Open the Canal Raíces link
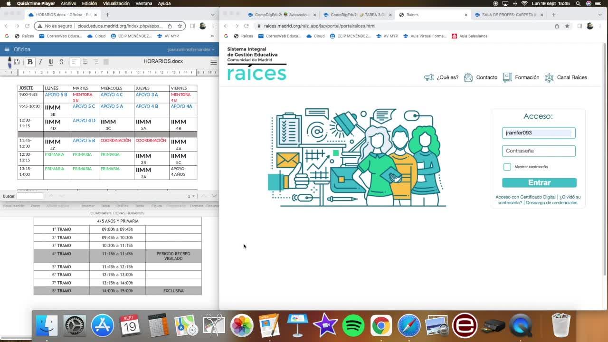608x342 pixels. pyautogui.click(x=572, y=77)
